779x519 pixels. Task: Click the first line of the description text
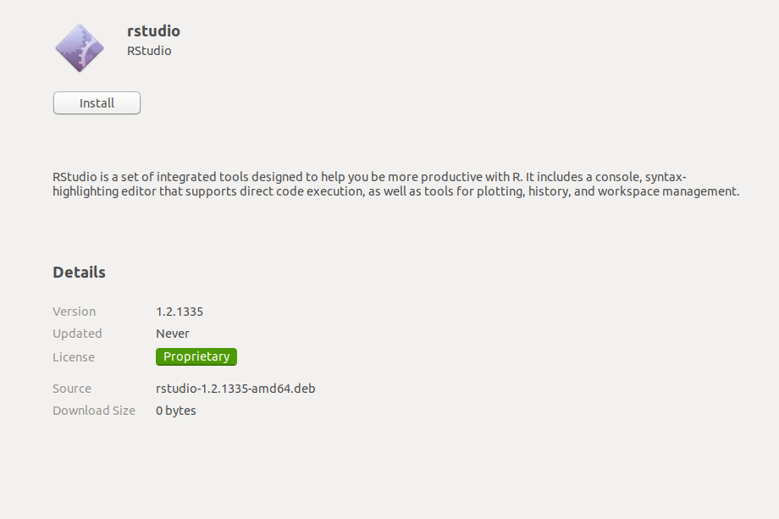[369, 177]
